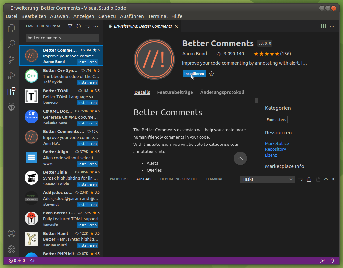
Task: Open the Manage gear in activity bar
Action: point(11,249)
